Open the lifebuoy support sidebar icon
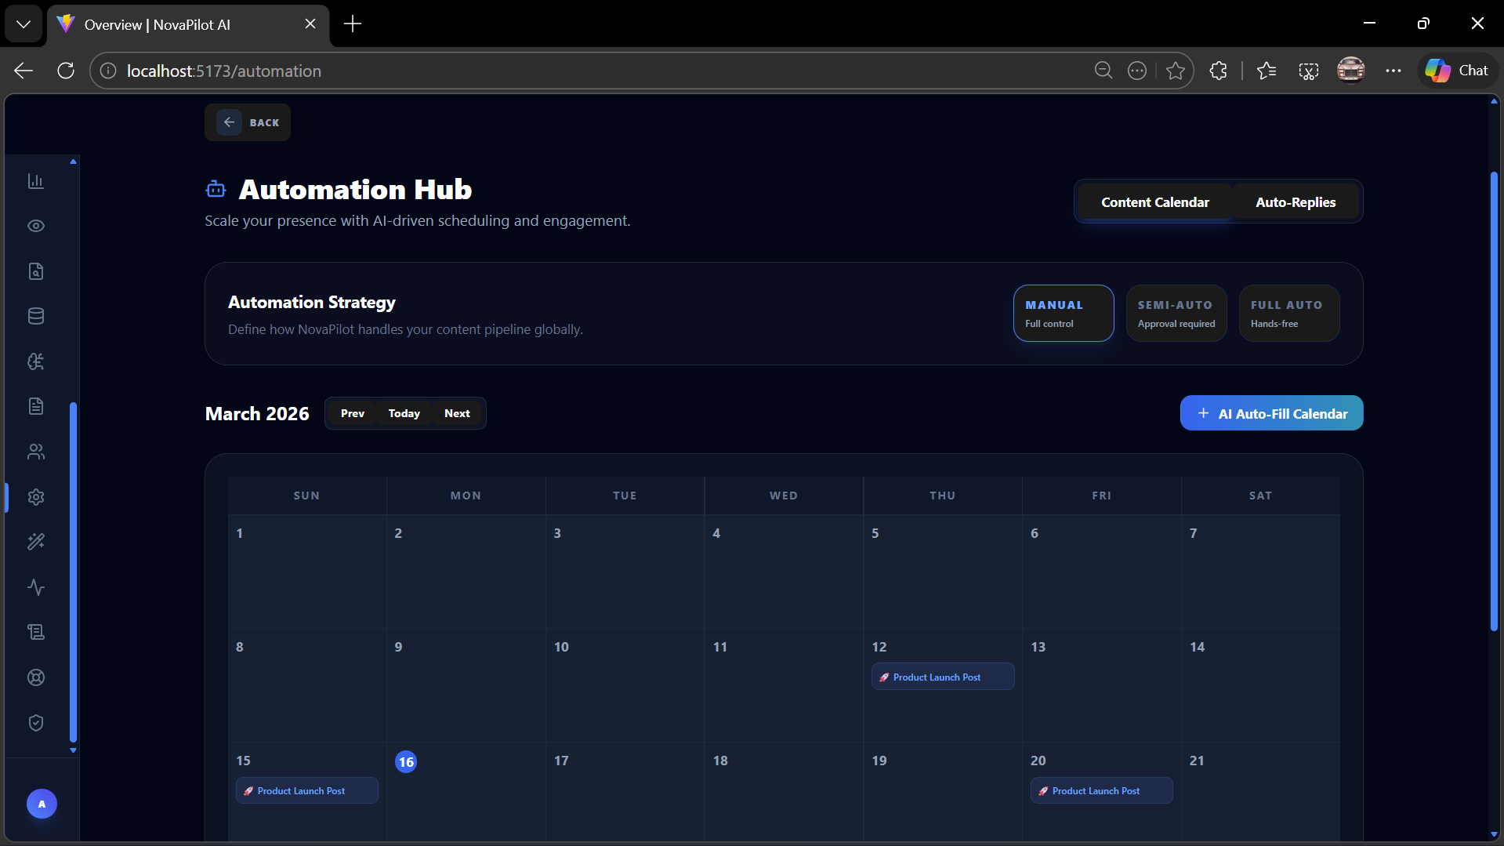 [x=36, y=677]
